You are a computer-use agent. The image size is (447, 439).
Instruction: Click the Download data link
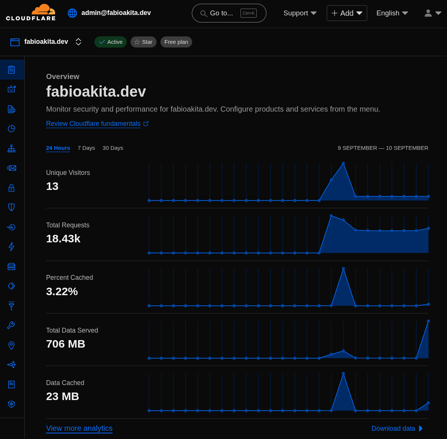(393, 429)
